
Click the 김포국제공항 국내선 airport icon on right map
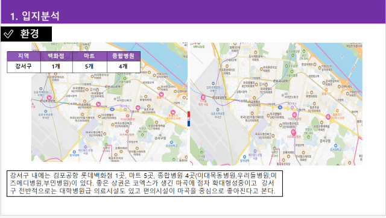click(218, 110)
